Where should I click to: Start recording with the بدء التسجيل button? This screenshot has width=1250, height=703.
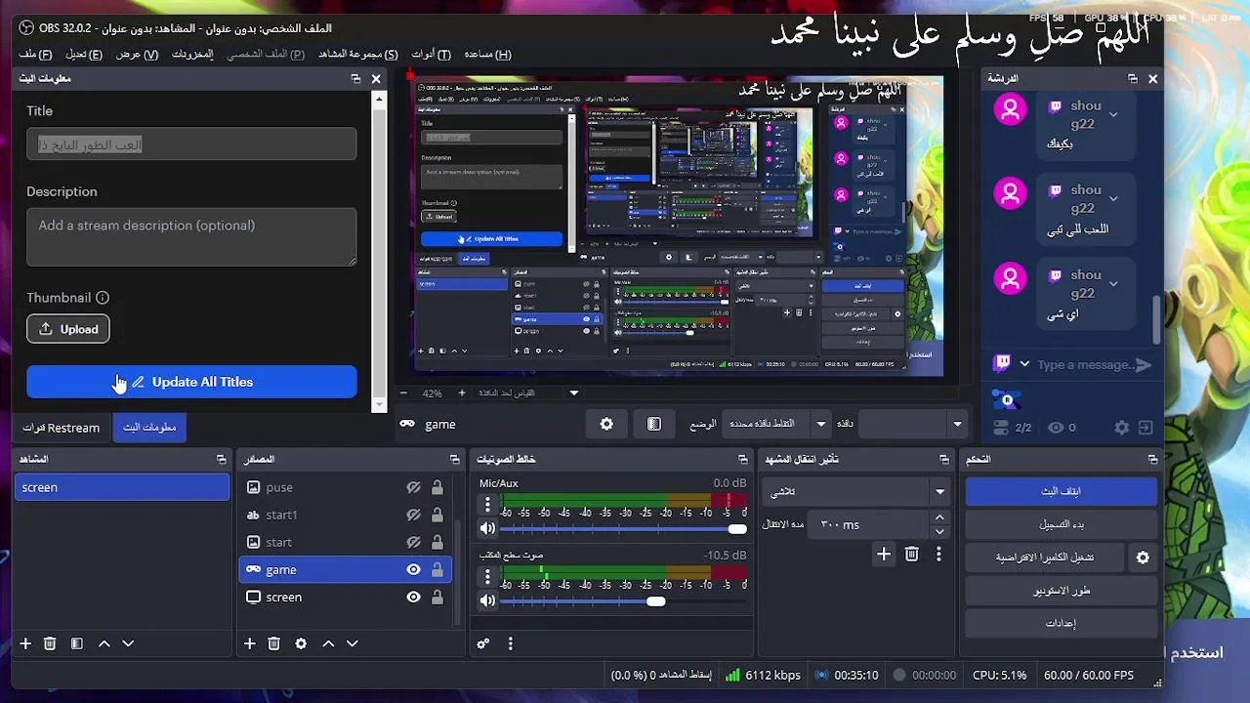pyautogui.click(x=1061, y=524)
